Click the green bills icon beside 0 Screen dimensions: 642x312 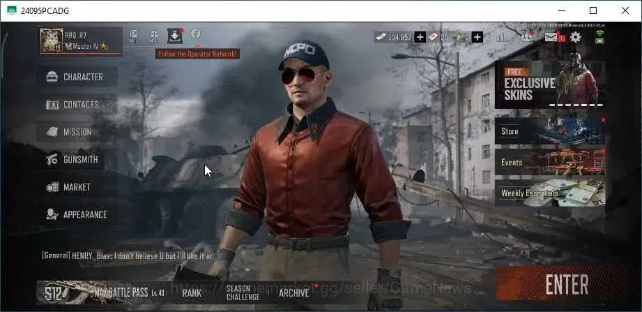click(x=458, y=37)
